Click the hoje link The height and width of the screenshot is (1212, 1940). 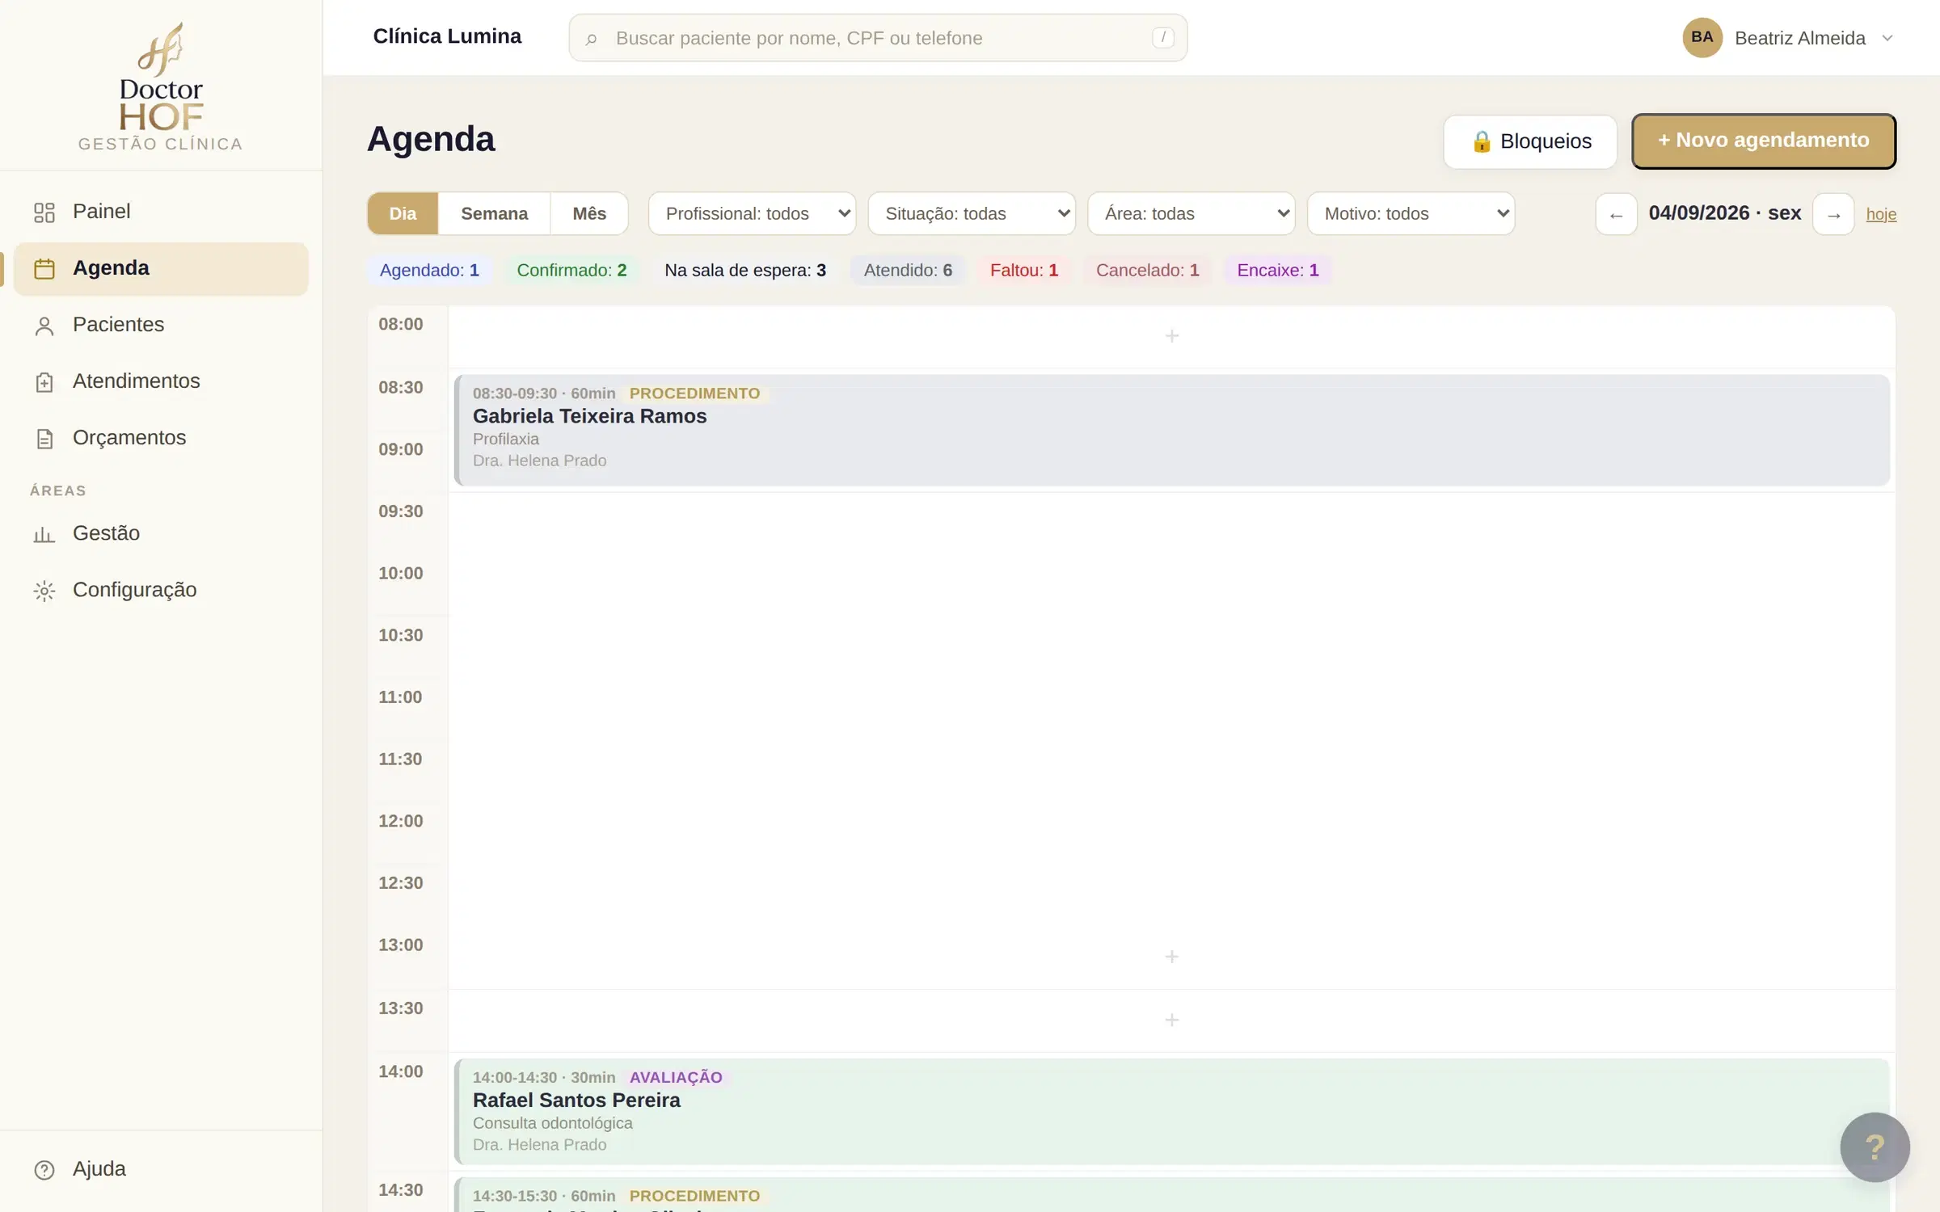pyautogui.click(x=1881, y=214)
